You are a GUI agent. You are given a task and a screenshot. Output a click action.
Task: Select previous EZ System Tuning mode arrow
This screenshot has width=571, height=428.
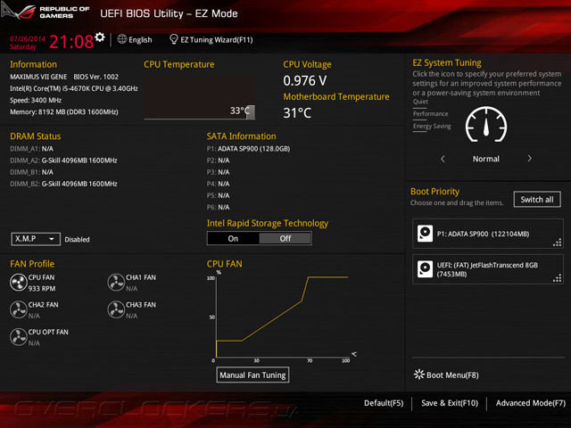(443, 159)
